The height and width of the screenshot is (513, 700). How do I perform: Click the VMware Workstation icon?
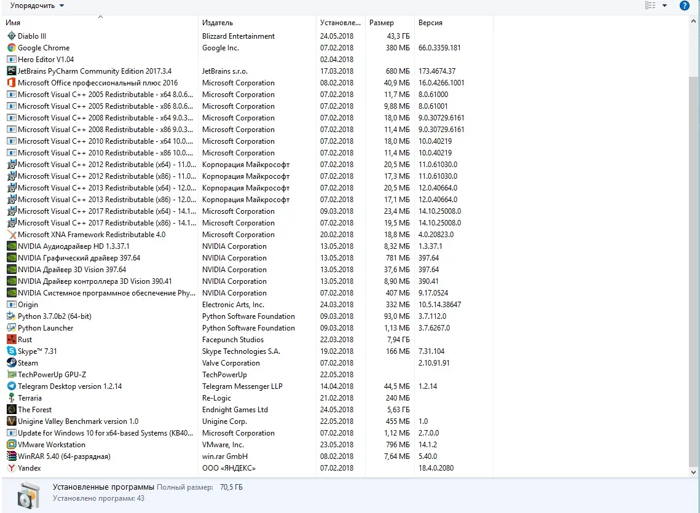(12, 445)
